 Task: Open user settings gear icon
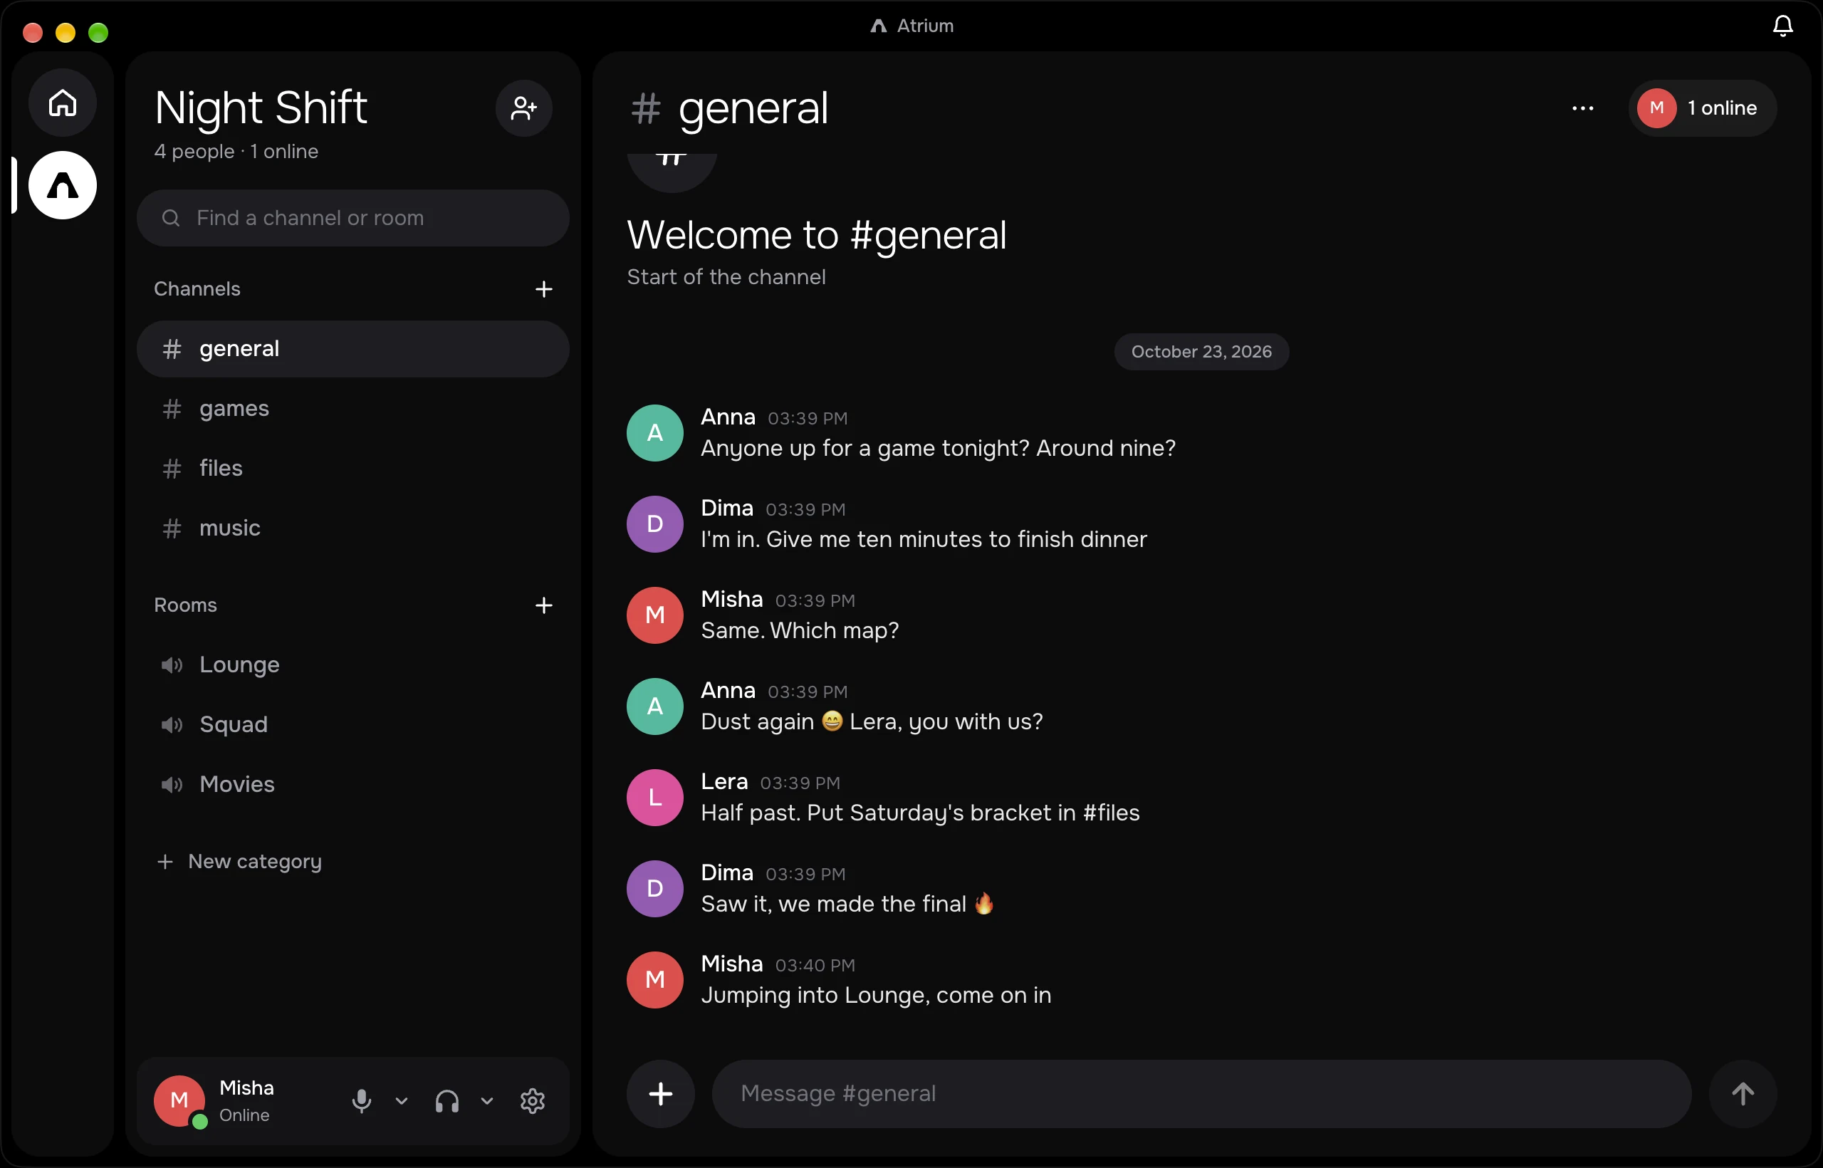tap(533, 1100)
